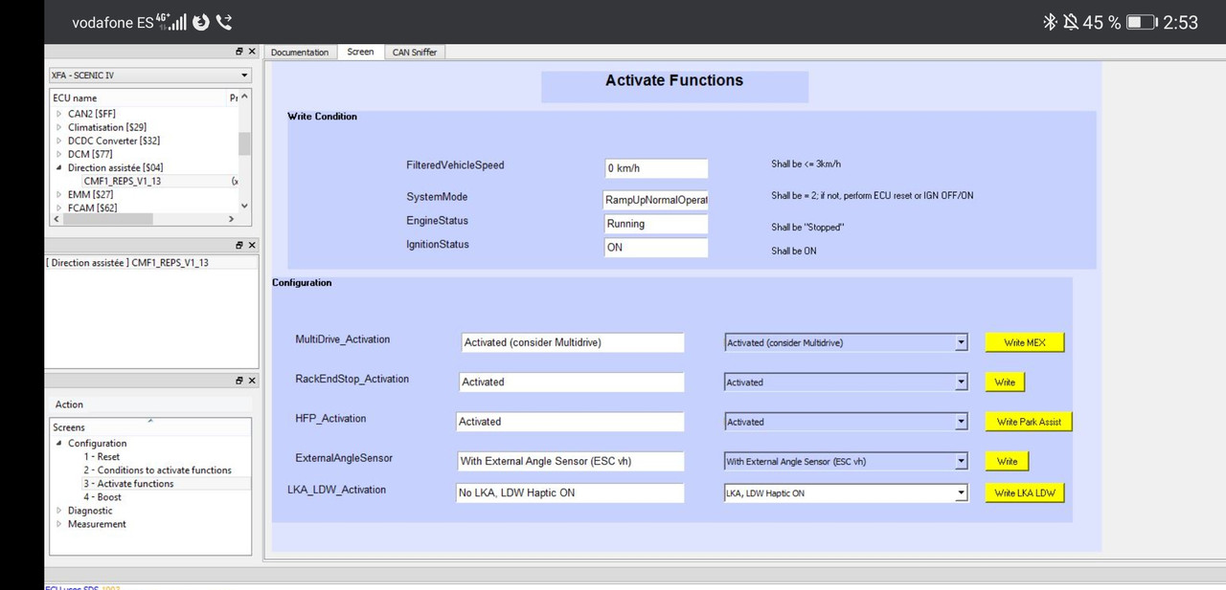This screenshot has width=1226, height=590.
Task: Click LKA_LDW_Activation current value field
Action: (x=570, y=493)
